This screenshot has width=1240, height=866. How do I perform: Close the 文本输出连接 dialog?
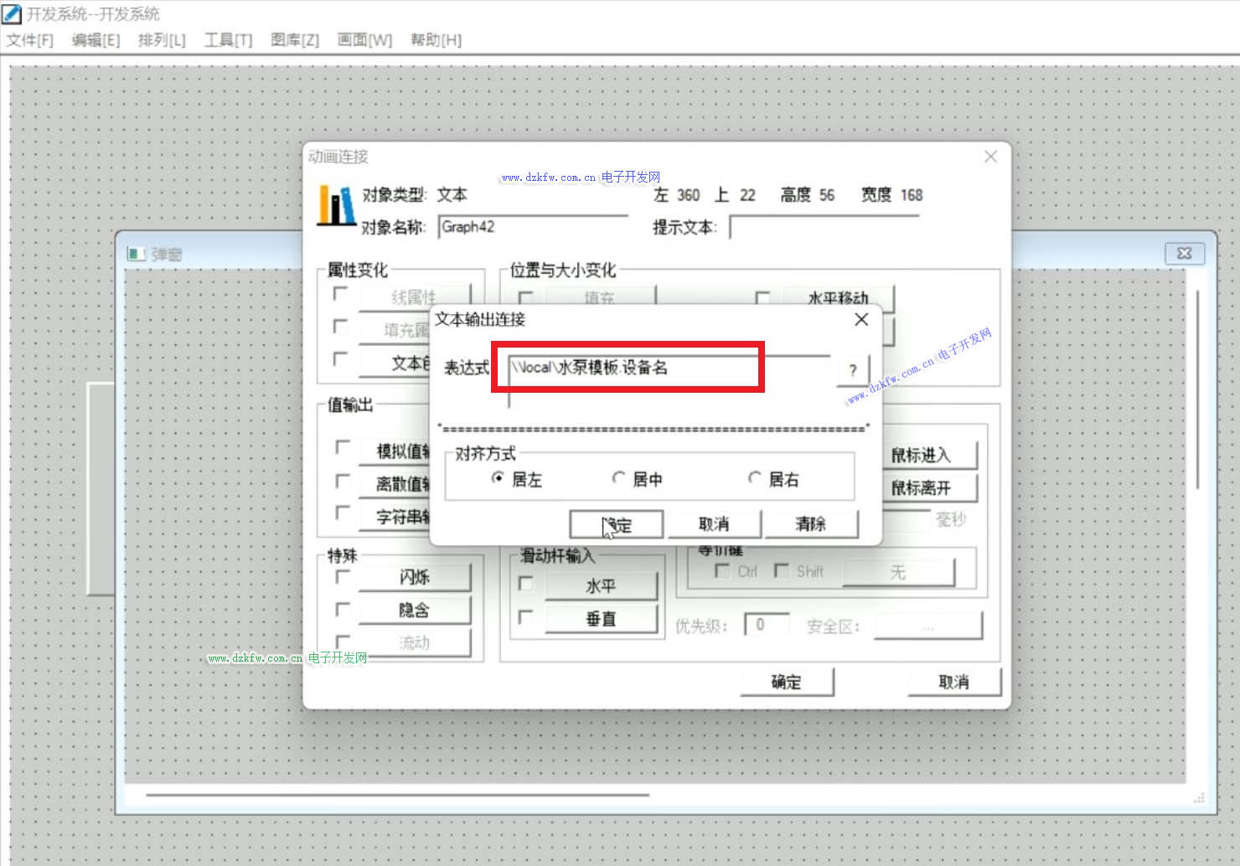coord(861,319)
